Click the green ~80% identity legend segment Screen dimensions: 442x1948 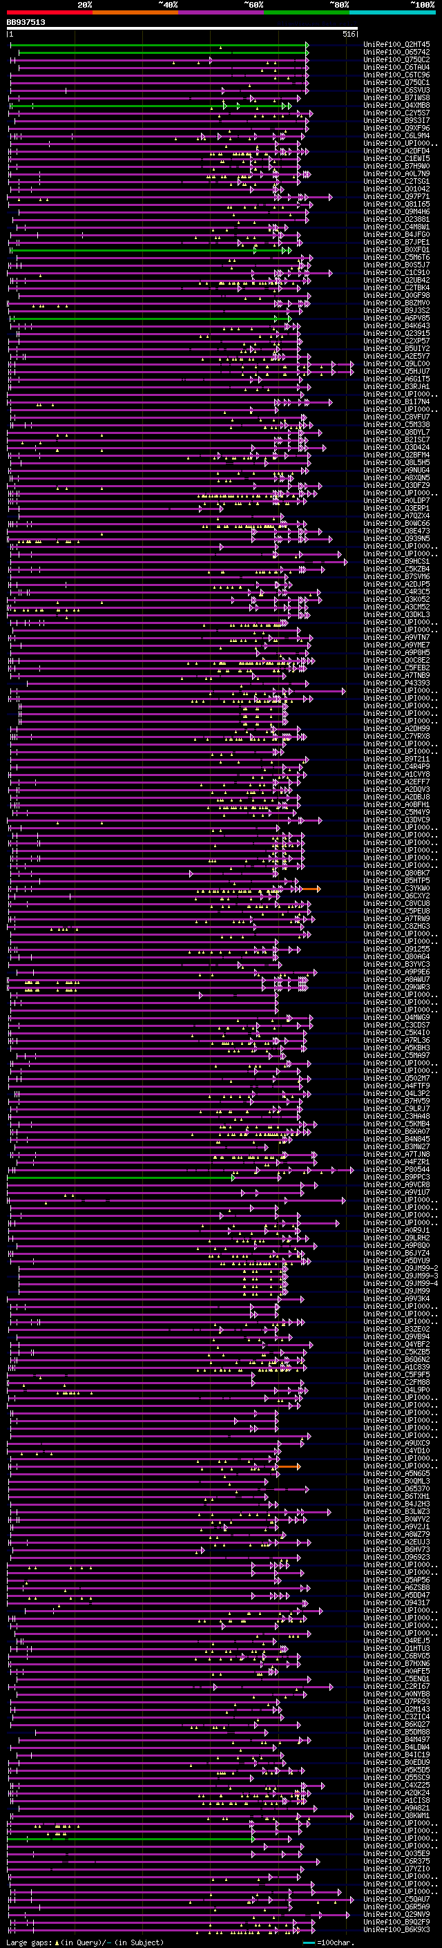(307, 12)
